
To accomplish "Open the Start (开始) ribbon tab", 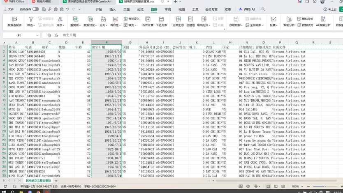I will pos(99,9).
